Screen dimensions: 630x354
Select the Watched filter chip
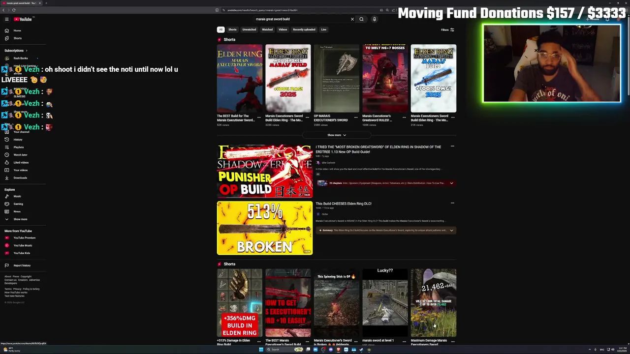point(267,29)
